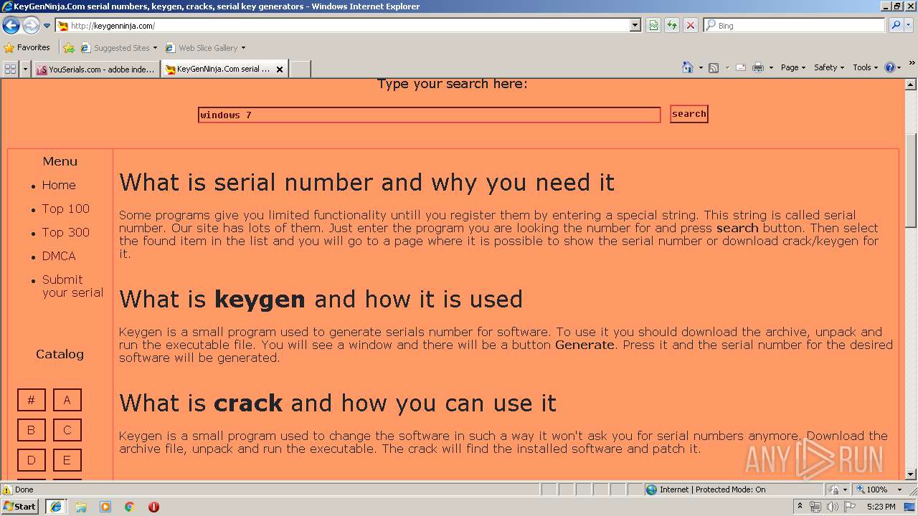Viewport: 918px width, 516px height.
Task: Click the green Refresh arrows icon
Action: click(672, 26)
